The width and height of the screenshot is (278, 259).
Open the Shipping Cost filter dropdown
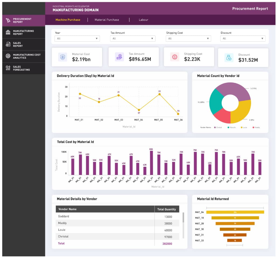coord(188,39)
